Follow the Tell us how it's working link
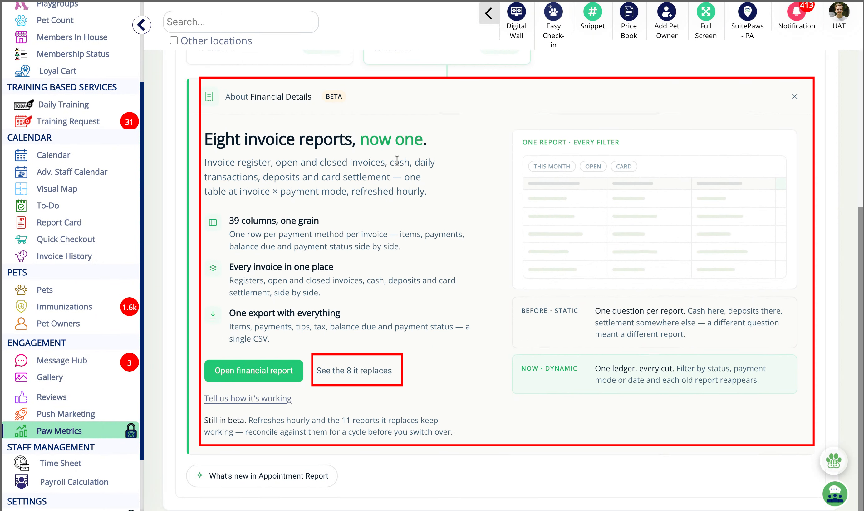Image resolution: width=864 pixels, height=511 pixels. click(x=248, y=398)
